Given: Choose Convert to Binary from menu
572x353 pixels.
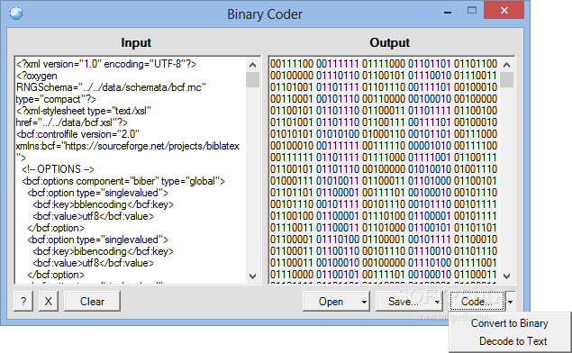Looking at the screenshot, I should coord(509,323).
